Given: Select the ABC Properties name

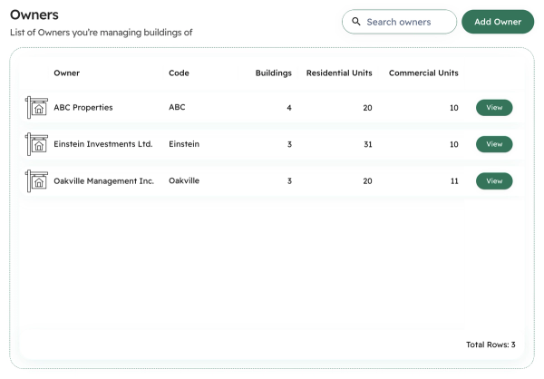Looking at the screenshot, I should (x=83, y=108).
